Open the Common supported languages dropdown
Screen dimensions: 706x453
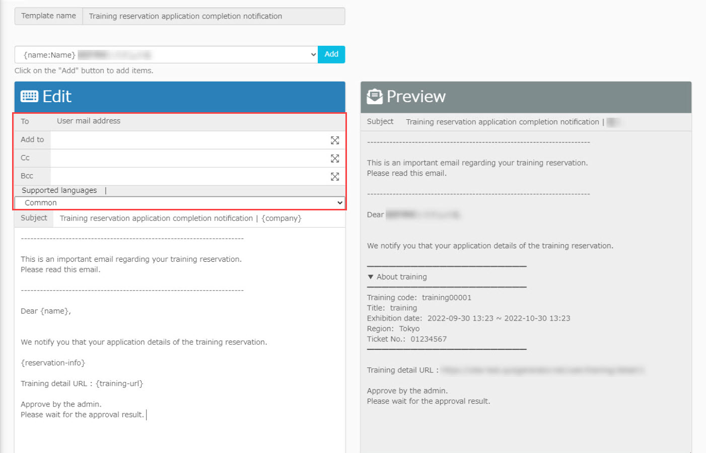click(x=179, y=203)
